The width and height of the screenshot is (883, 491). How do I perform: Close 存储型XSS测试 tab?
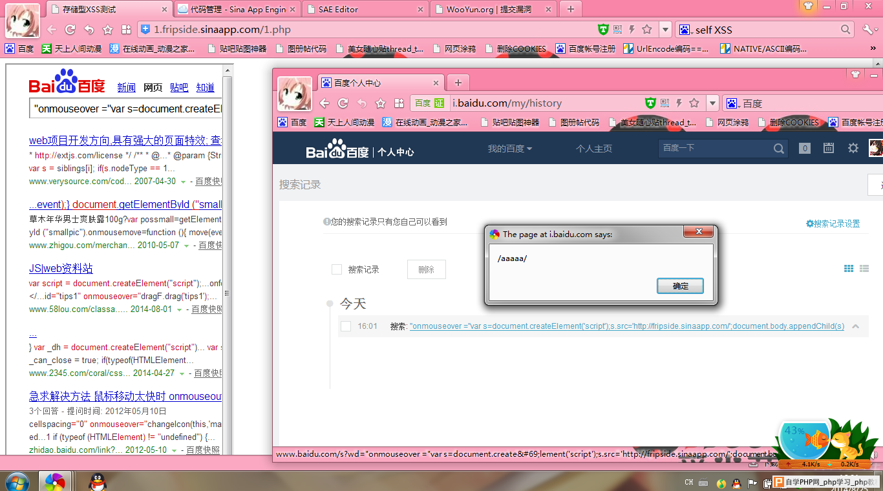(164, 10)
